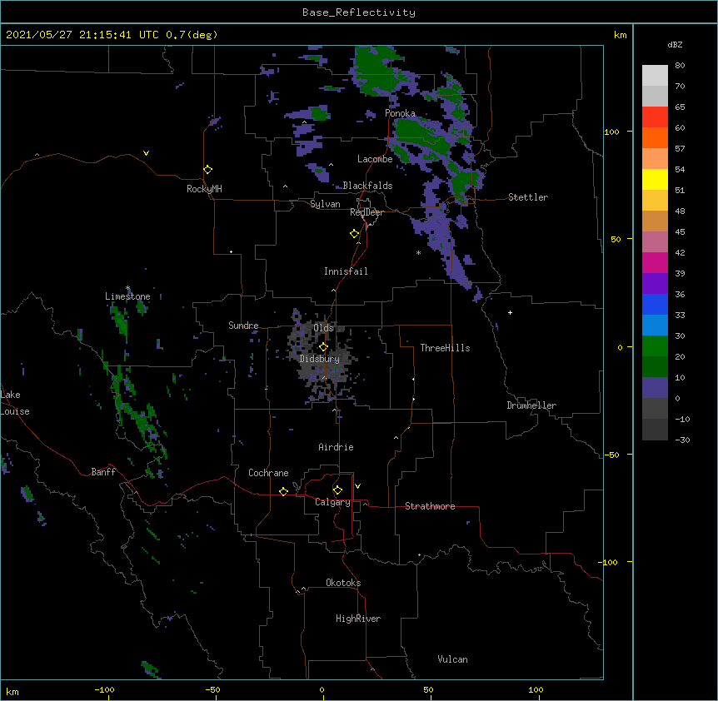The width and height of the screenshot is (718, 701).
Task: Click the purple 36-39 dBZ legend swatch
Action: pos(655,284)
